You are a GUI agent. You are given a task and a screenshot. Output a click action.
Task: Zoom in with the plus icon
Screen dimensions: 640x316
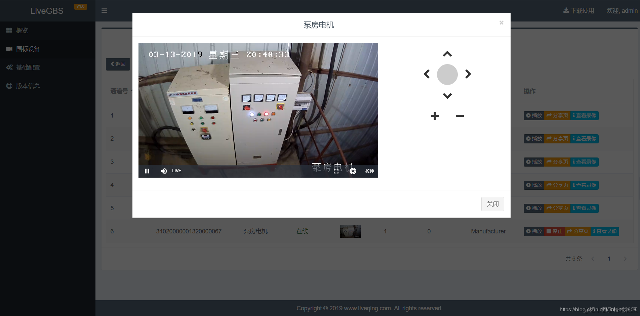[x=435, y=116]
